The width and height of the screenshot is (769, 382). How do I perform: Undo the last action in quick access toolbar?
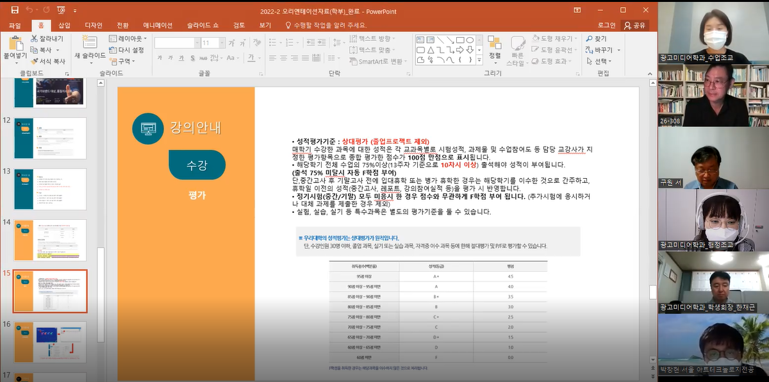[29, 10]
